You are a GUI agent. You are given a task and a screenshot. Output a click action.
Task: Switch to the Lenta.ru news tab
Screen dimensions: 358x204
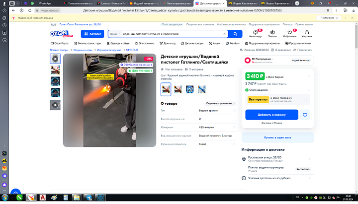tap(111, 3)
